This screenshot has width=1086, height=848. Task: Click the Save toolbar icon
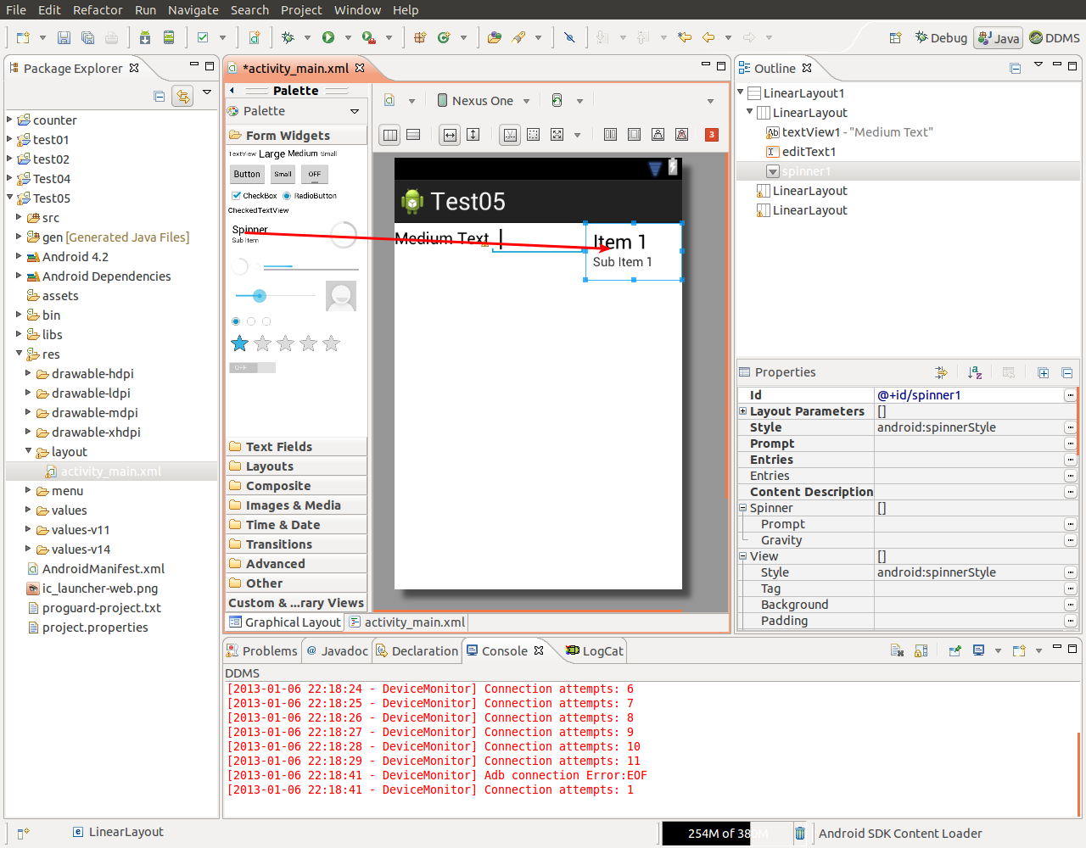click(64, 37)
